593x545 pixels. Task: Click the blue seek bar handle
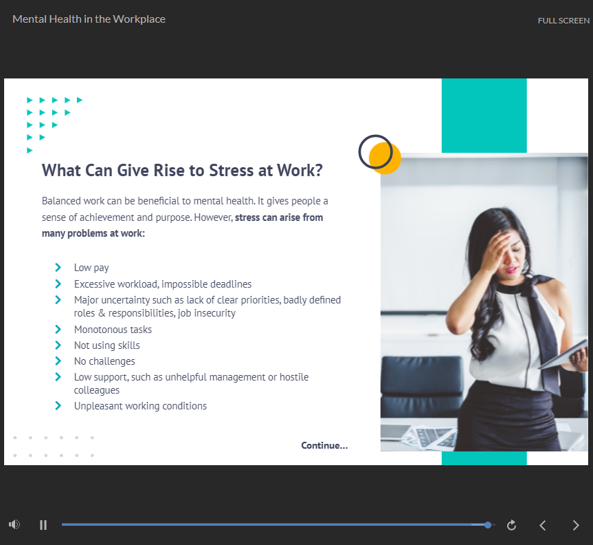coord(488,525)
